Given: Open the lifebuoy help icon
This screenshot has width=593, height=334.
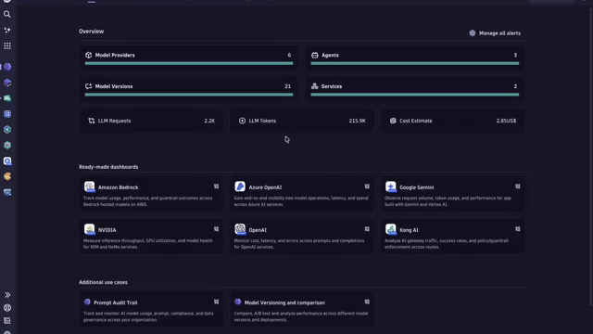Looking at the screenshot, I should tap(7, 308).
